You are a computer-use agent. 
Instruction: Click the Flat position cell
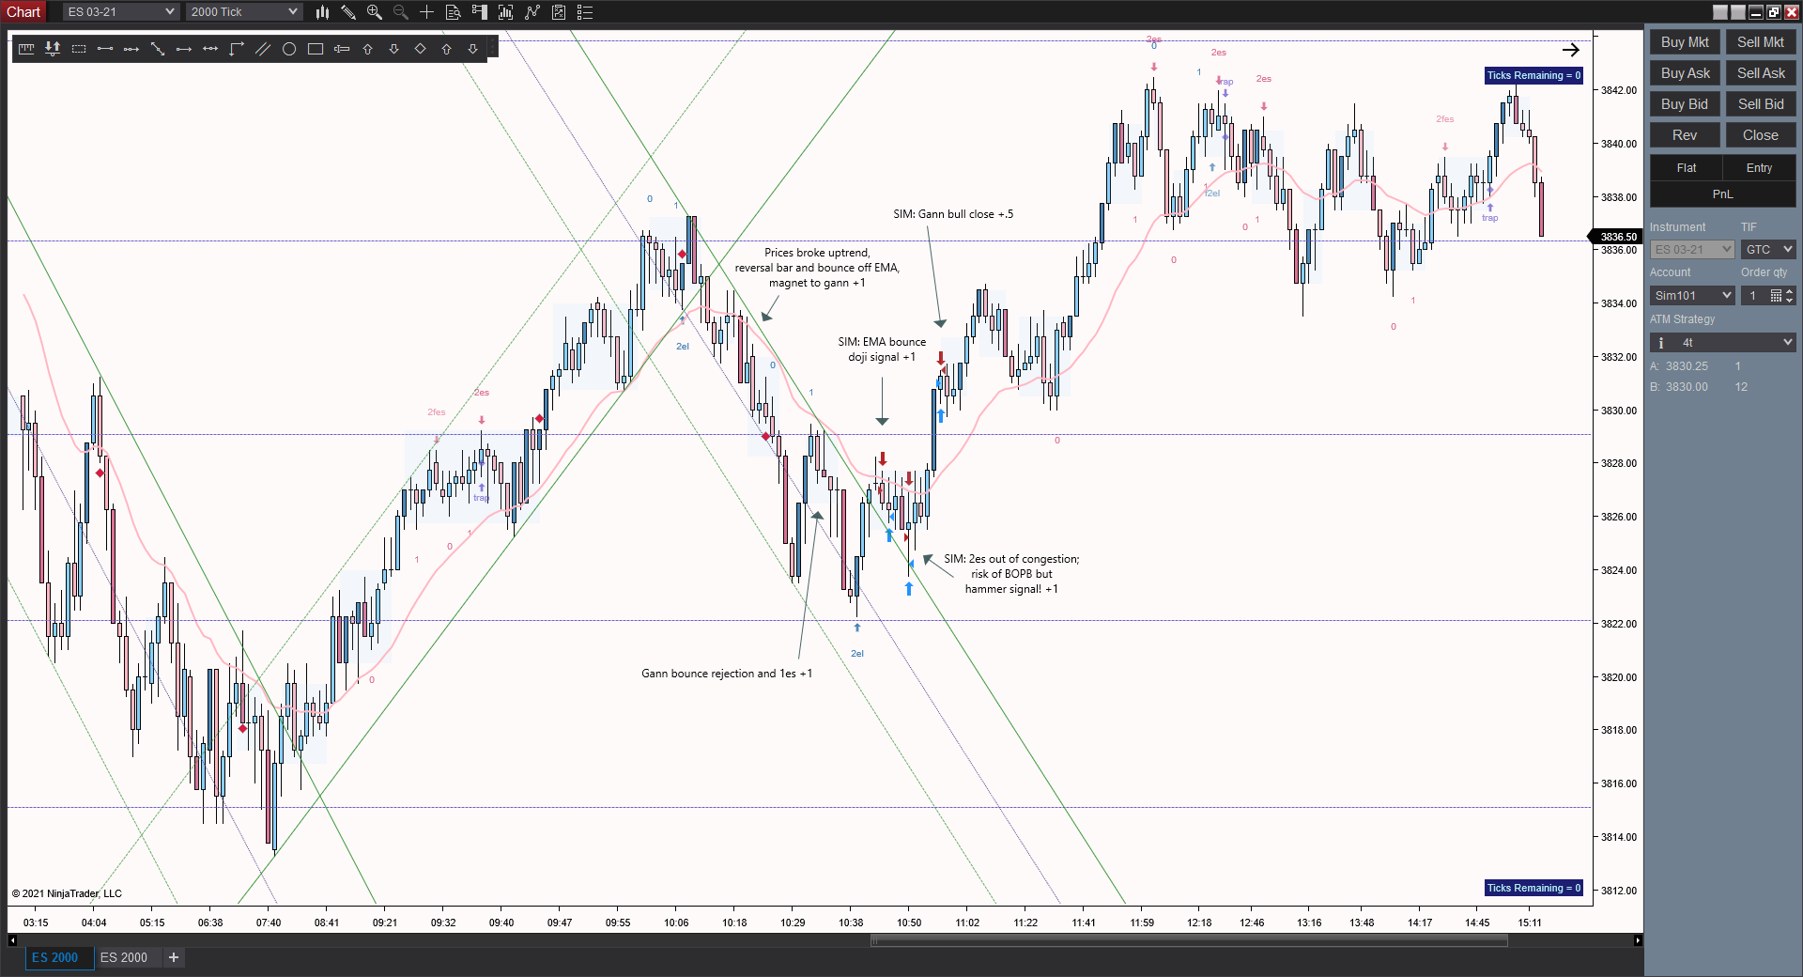(1687, 168)
